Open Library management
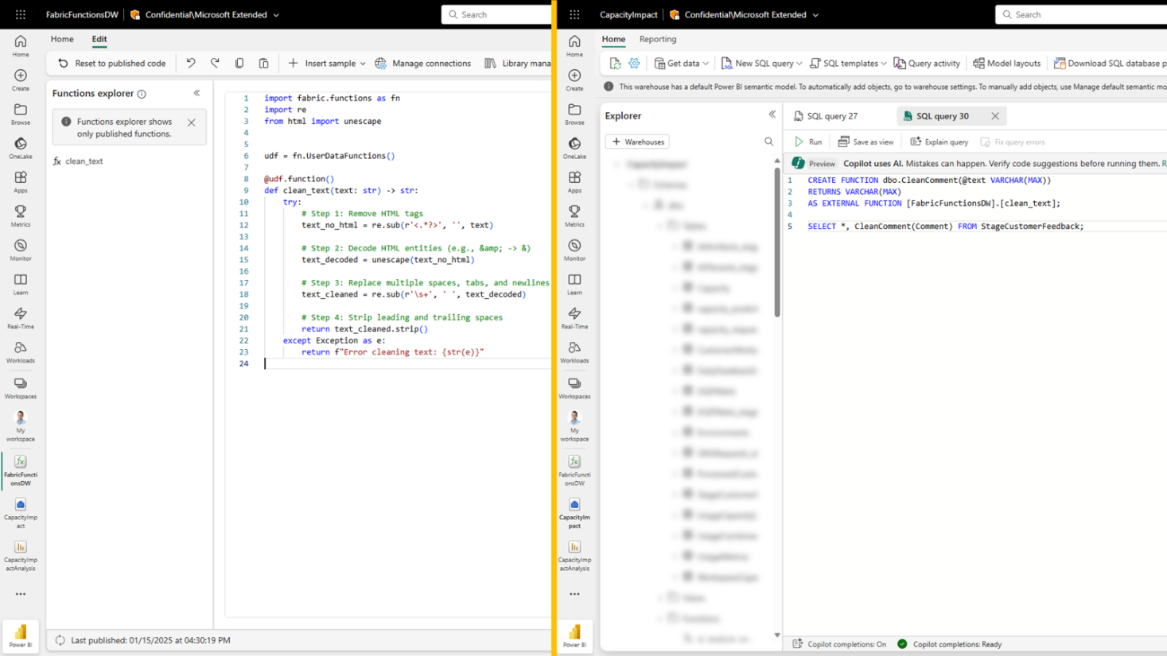The height and width of the screenshot is (656, 1167). (x=517, y=63)
